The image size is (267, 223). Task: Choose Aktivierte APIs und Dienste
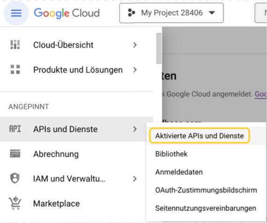200,136
